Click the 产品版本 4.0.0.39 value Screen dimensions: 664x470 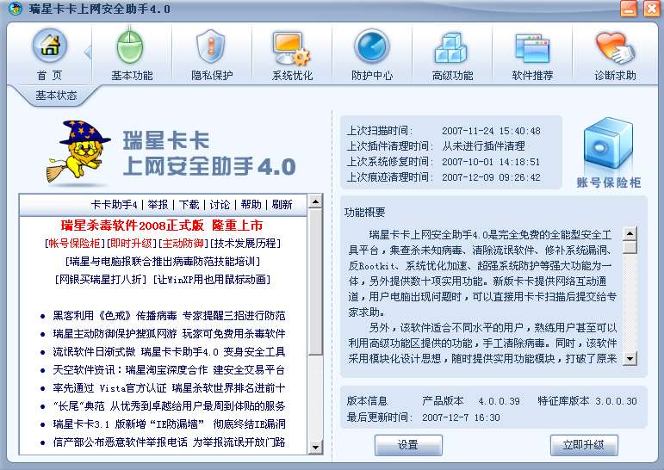point(499,401)
